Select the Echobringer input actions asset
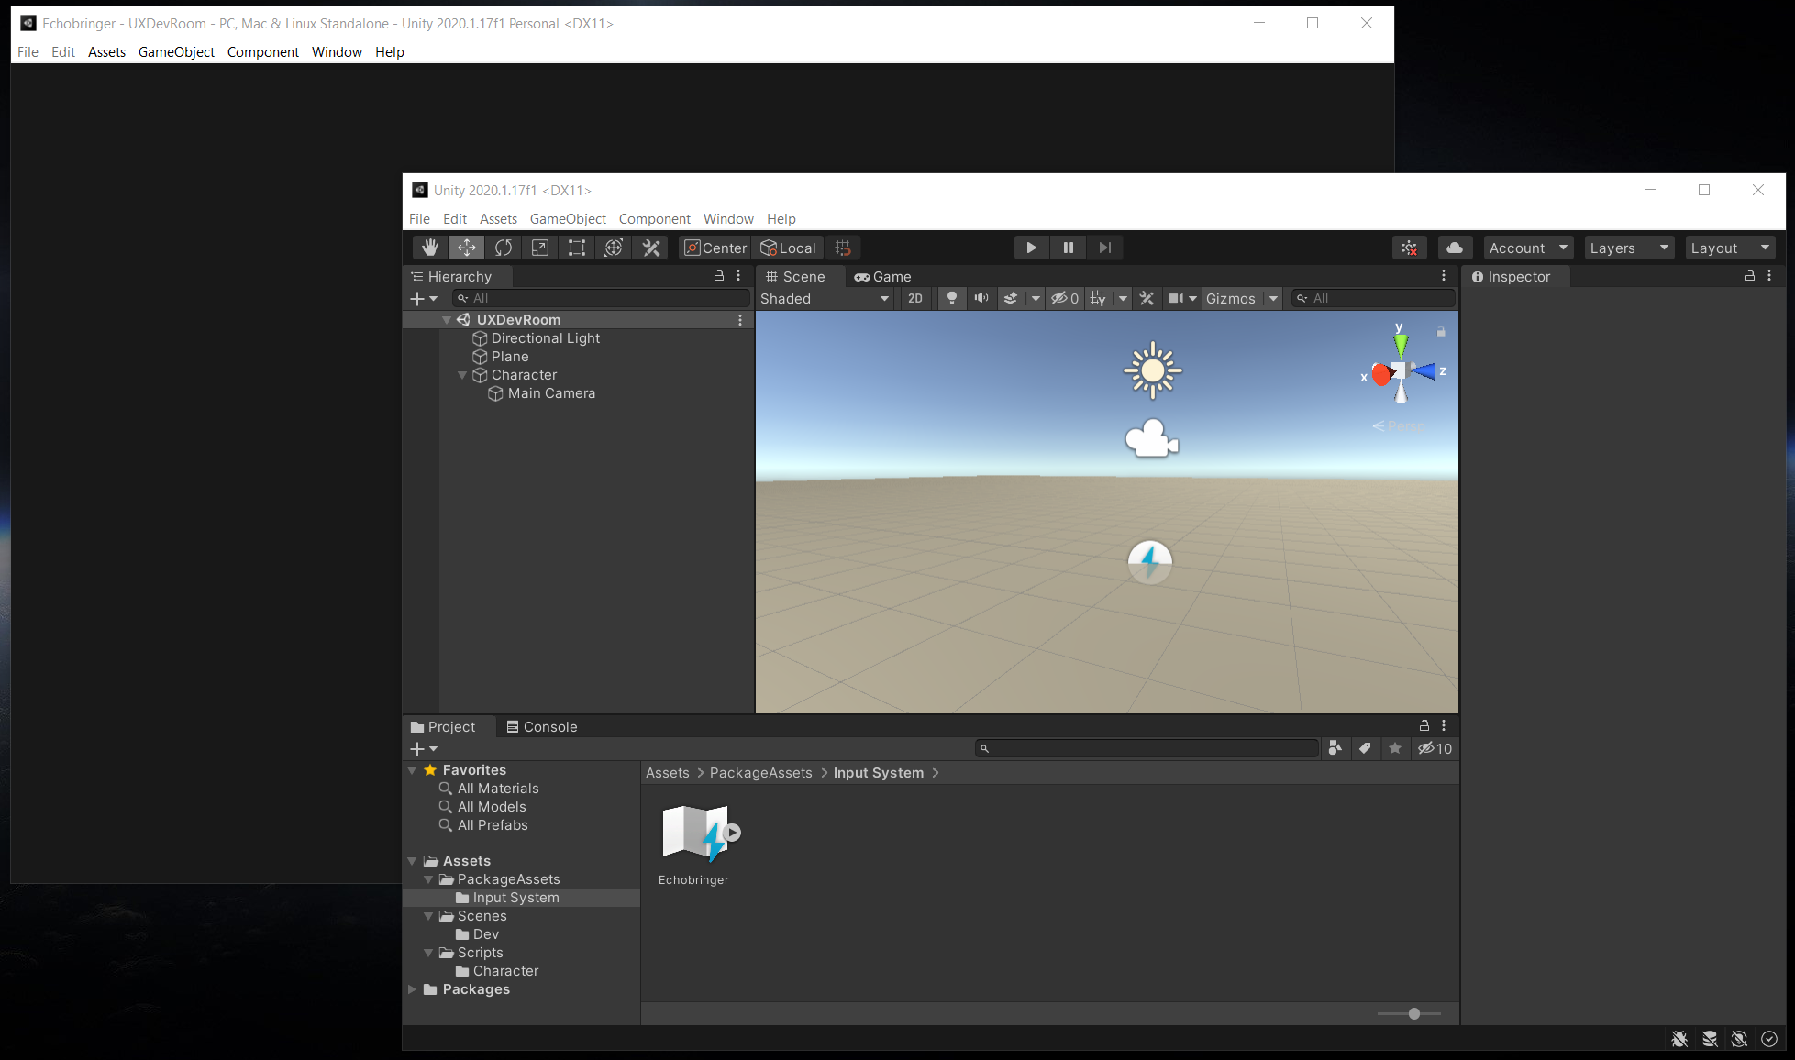 click(695, 845)
